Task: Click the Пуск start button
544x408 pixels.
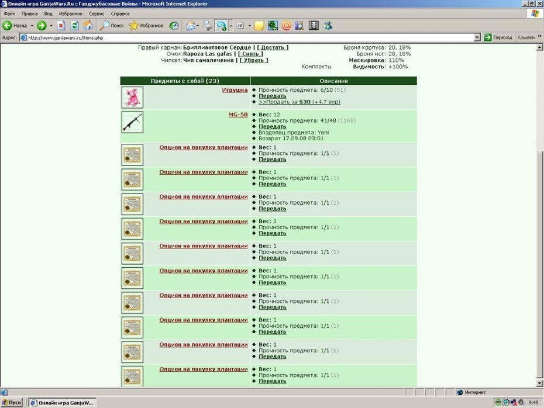Action: (12, 403)
